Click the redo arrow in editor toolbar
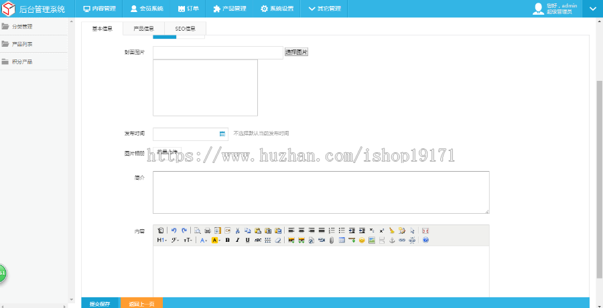Screen dimensions: 603x308 (184, 230)
